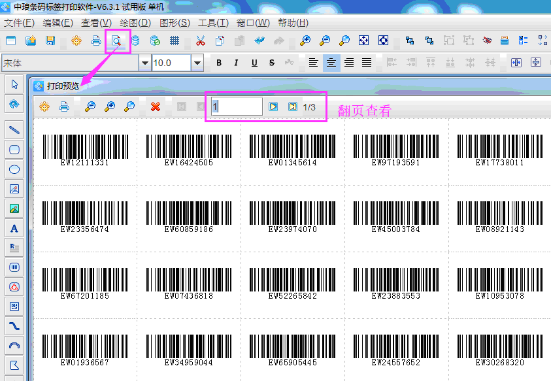
Task: Open the 查看(V) menu
Action: pyautogui.click(x=96, y=23)
